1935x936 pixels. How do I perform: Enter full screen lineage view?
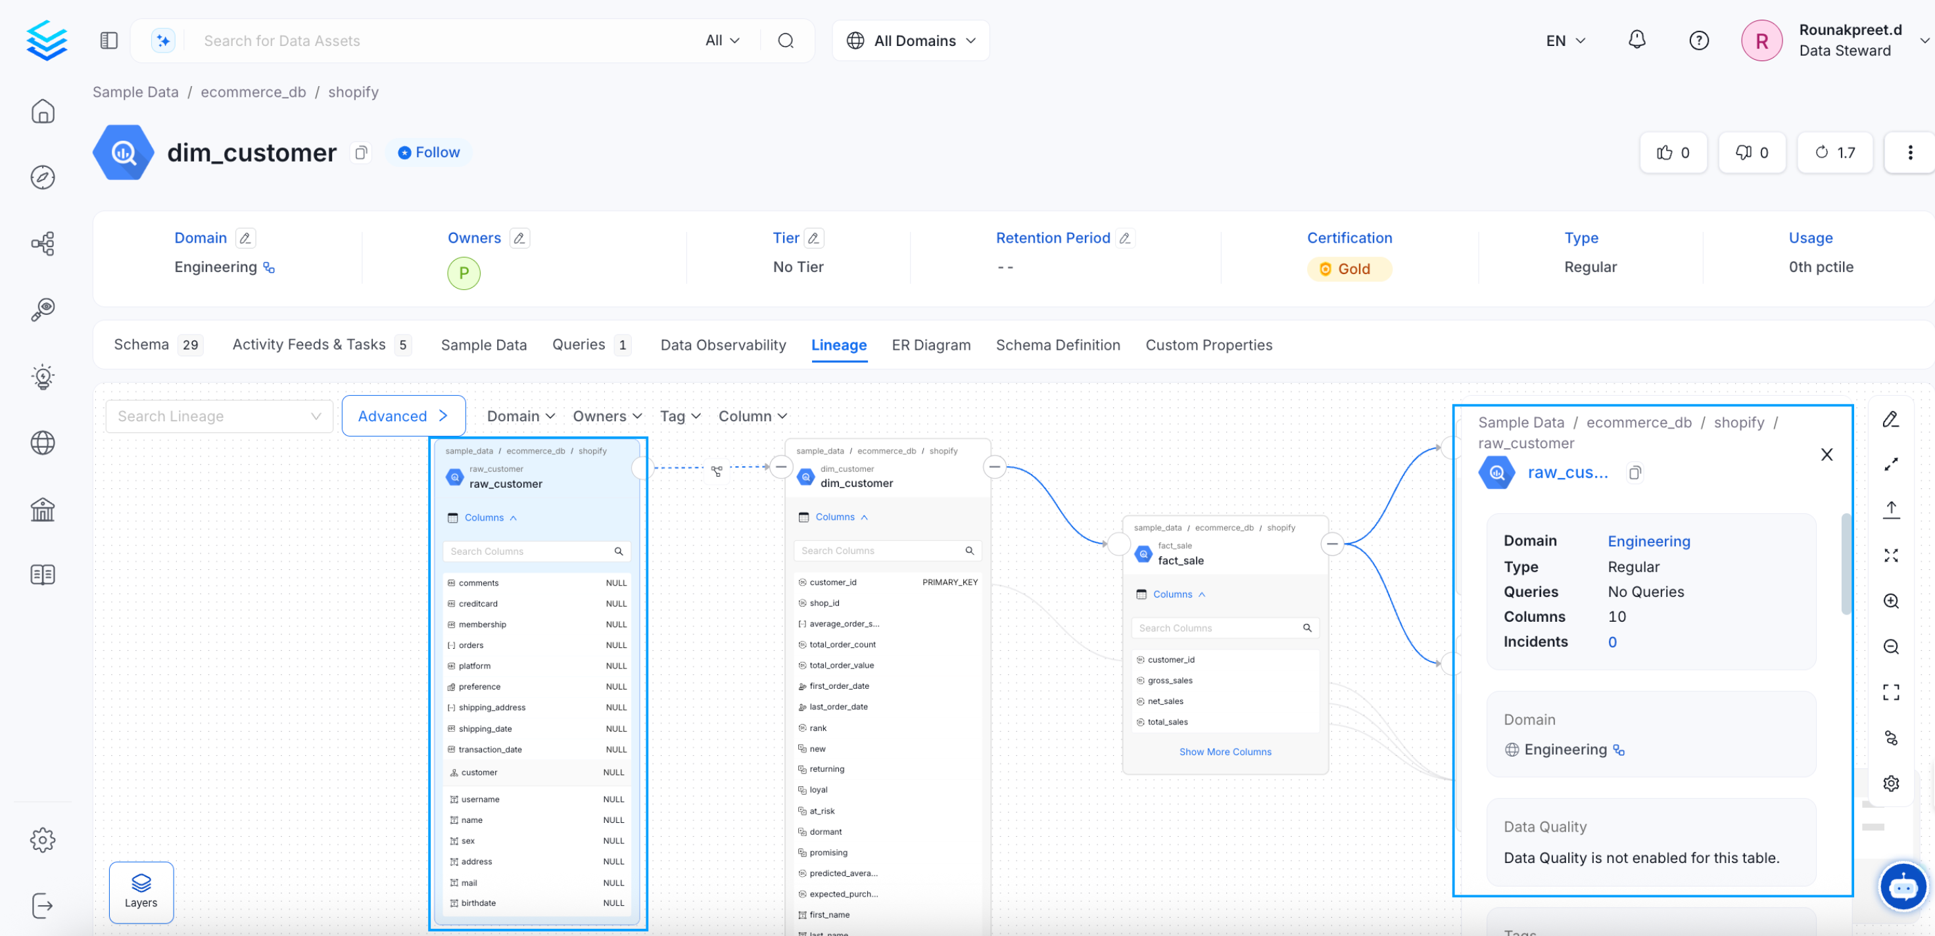coord(1892,691)
